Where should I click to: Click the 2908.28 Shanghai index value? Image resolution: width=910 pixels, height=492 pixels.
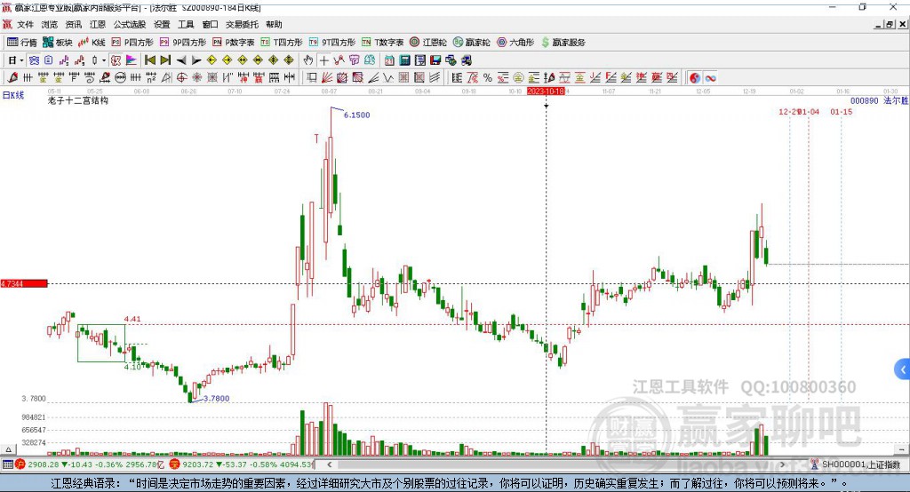[x=44, y=464]
